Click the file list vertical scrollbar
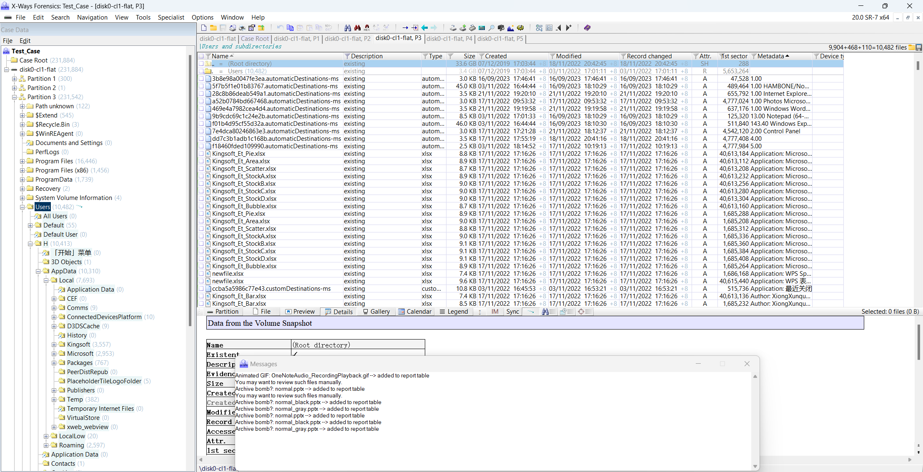 918,65
